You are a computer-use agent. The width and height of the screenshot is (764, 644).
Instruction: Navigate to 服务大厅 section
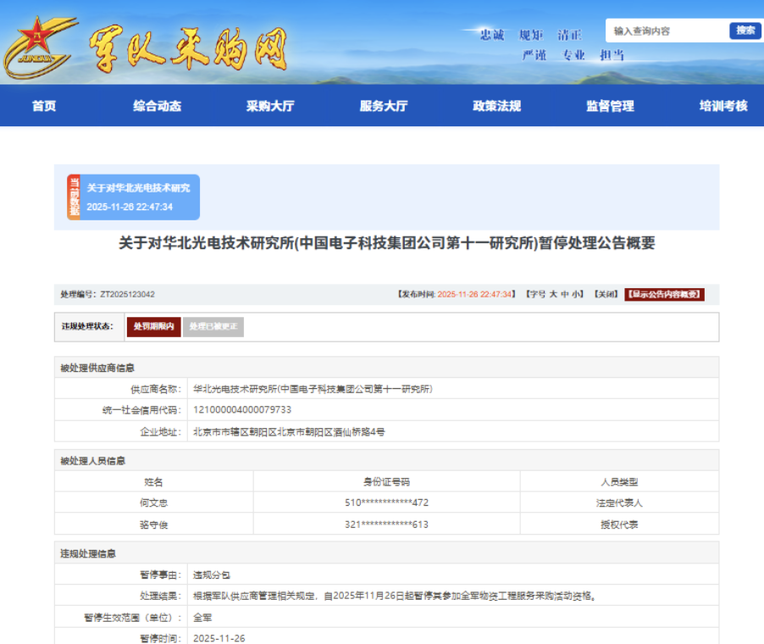(x=384, y=106)
